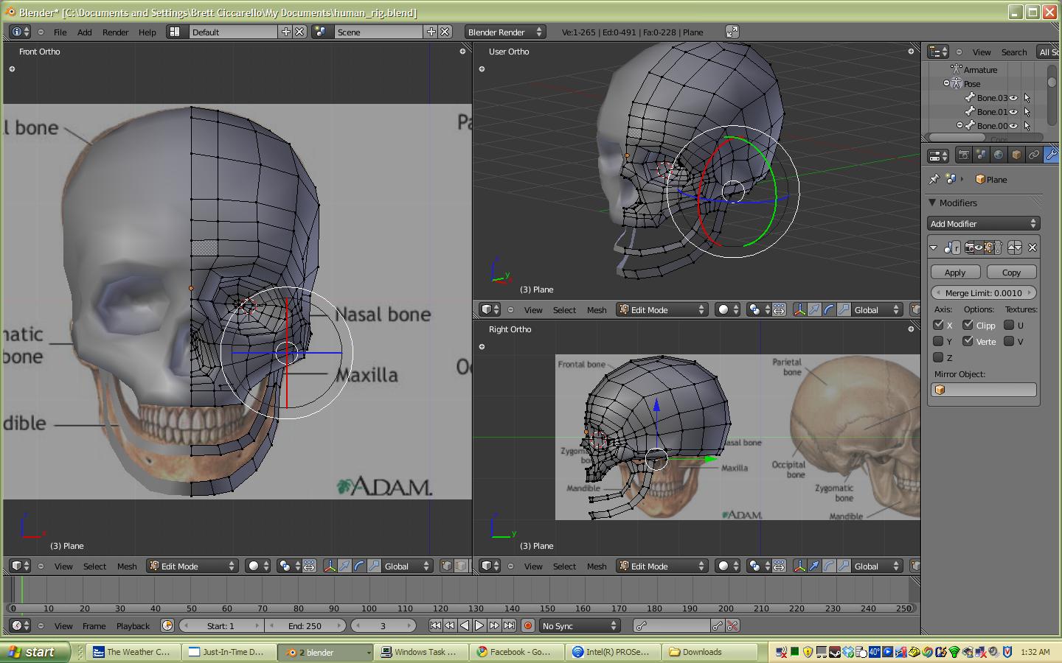Viewport: 1062px width, 663px height.
Task: Enable the X axis mirror checkbox
Action: point(938,325)
